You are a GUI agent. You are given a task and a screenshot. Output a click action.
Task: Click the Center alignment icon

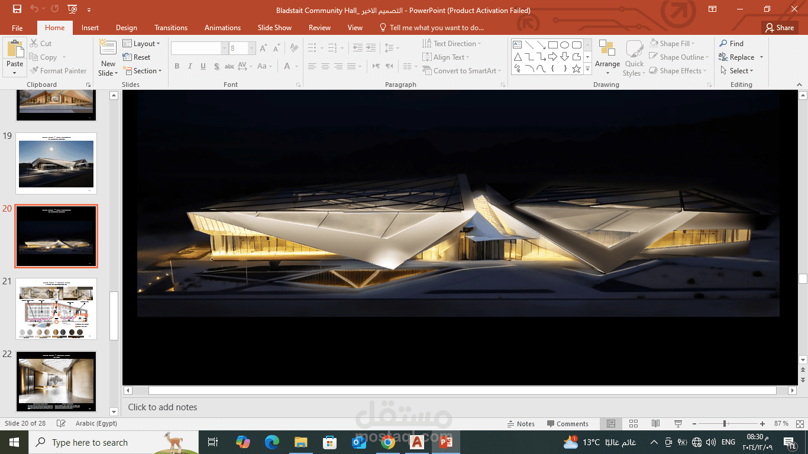point(325,66)
